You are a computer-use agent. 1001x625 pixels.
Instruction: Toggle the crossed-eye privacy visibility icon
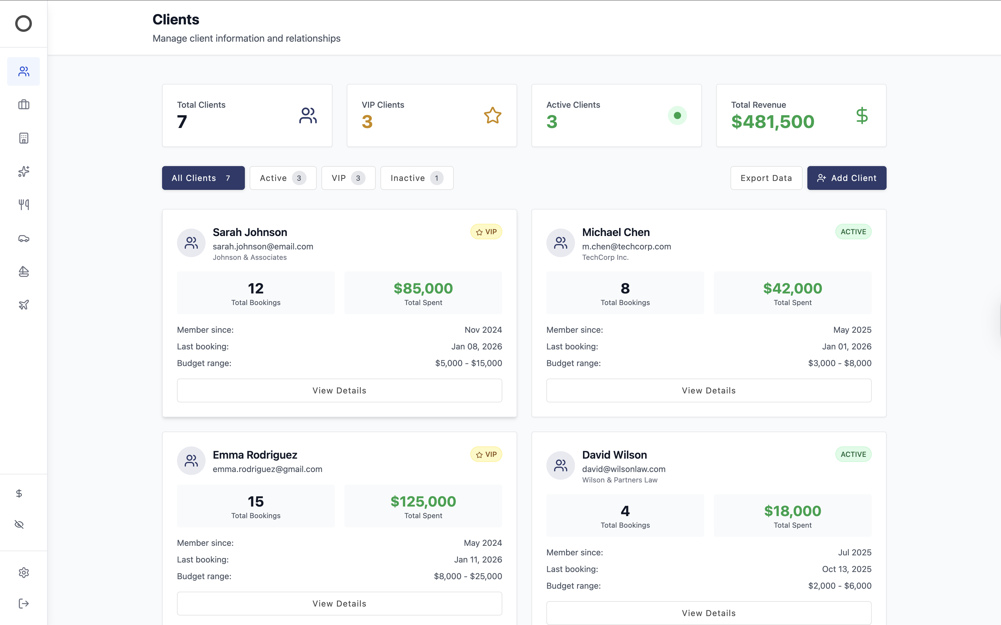tap(19, 524)
